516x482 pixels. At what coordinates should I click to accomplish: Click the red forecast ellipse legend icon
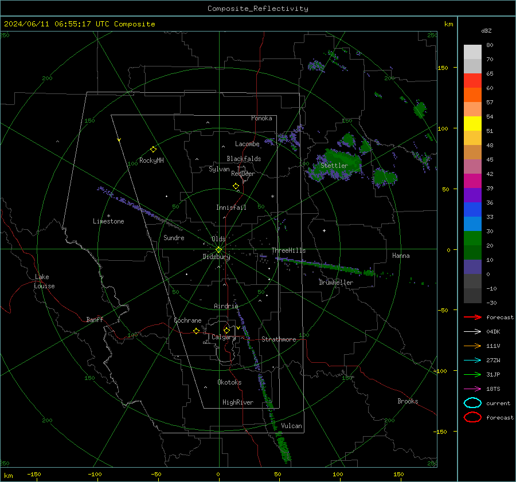coord(472,417)
